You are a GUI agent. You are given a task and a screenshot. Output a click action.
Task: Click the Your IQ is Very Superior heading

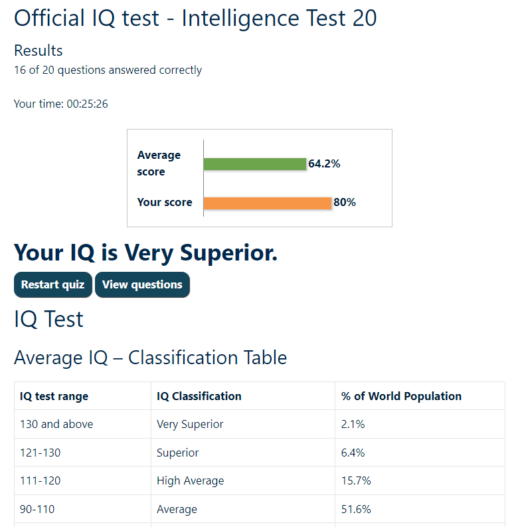[145, 253]
